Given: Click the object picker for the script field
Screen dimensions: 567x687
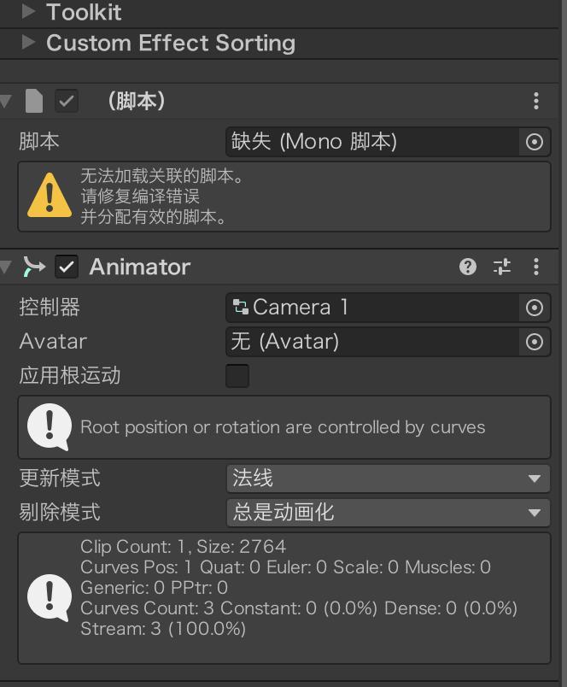Looking at the screenshot, I should click(535, 142).
